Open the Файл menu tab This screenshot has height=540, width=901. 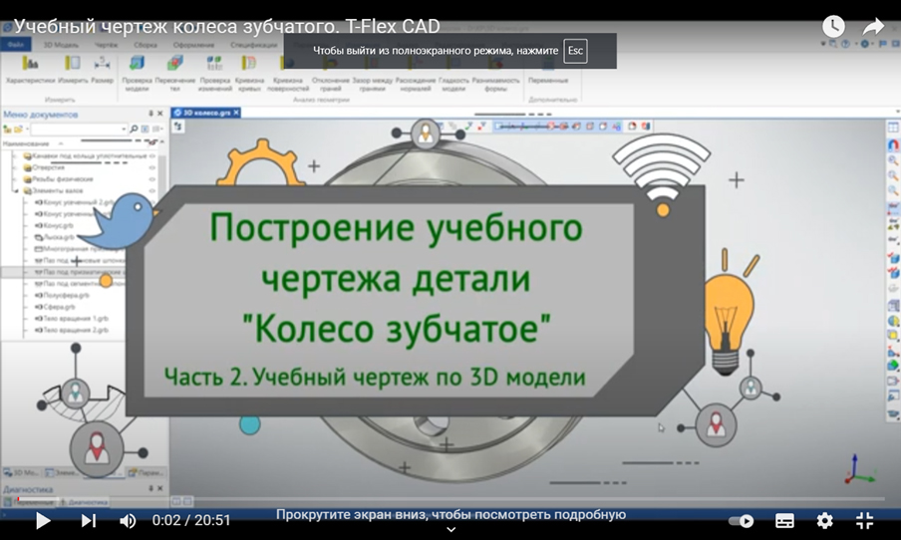pos(16,45)
